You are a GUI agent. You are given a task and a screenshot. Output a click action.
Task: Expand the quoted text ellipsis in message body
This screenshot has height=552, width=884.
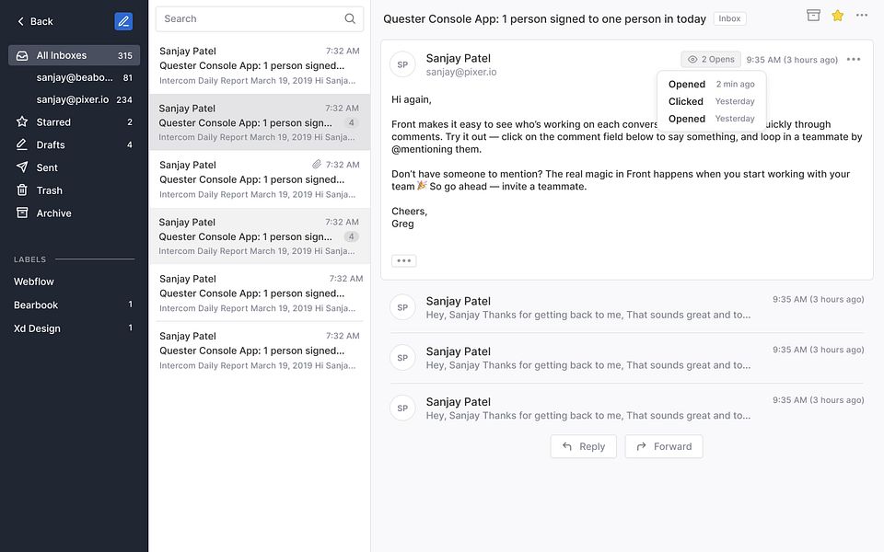(403, 261)
